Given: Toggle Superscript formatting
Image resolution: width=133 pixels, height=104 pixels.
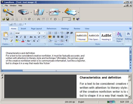Looking at the screenshot, I should (39, 37).
